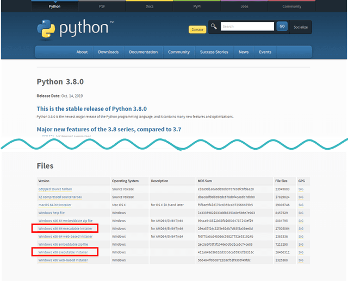Select the Release Date text
Viewport: 348px width, 281px height.
(60, 96)
